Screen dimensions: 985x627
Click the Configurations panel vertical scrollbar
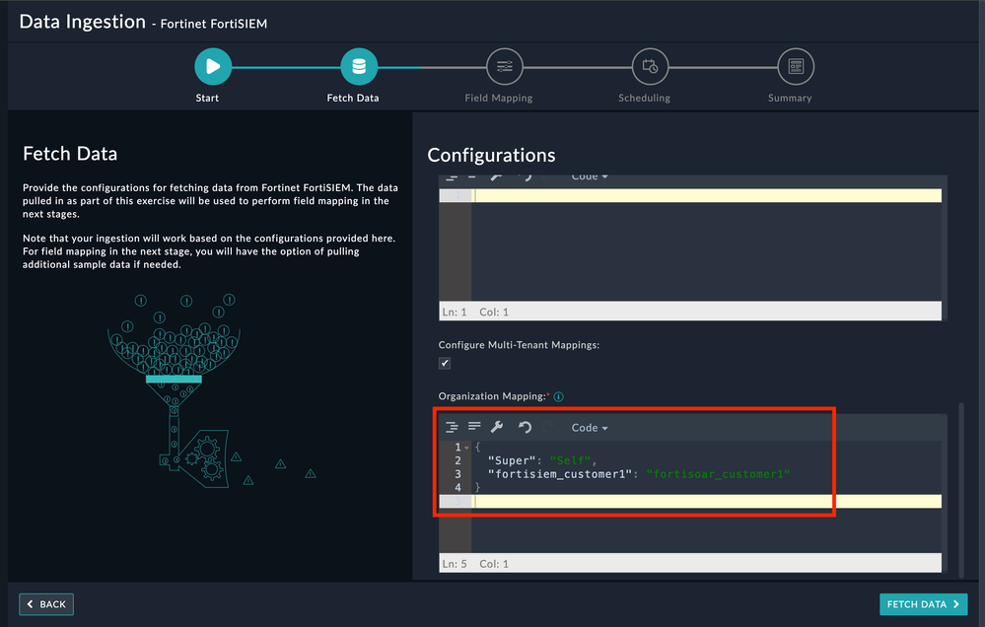click(961, 483)
